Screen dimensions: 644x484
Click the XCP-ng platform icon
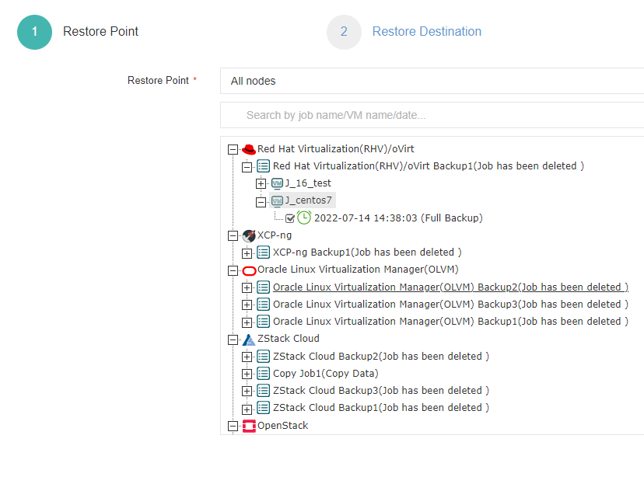pos(249,235)
